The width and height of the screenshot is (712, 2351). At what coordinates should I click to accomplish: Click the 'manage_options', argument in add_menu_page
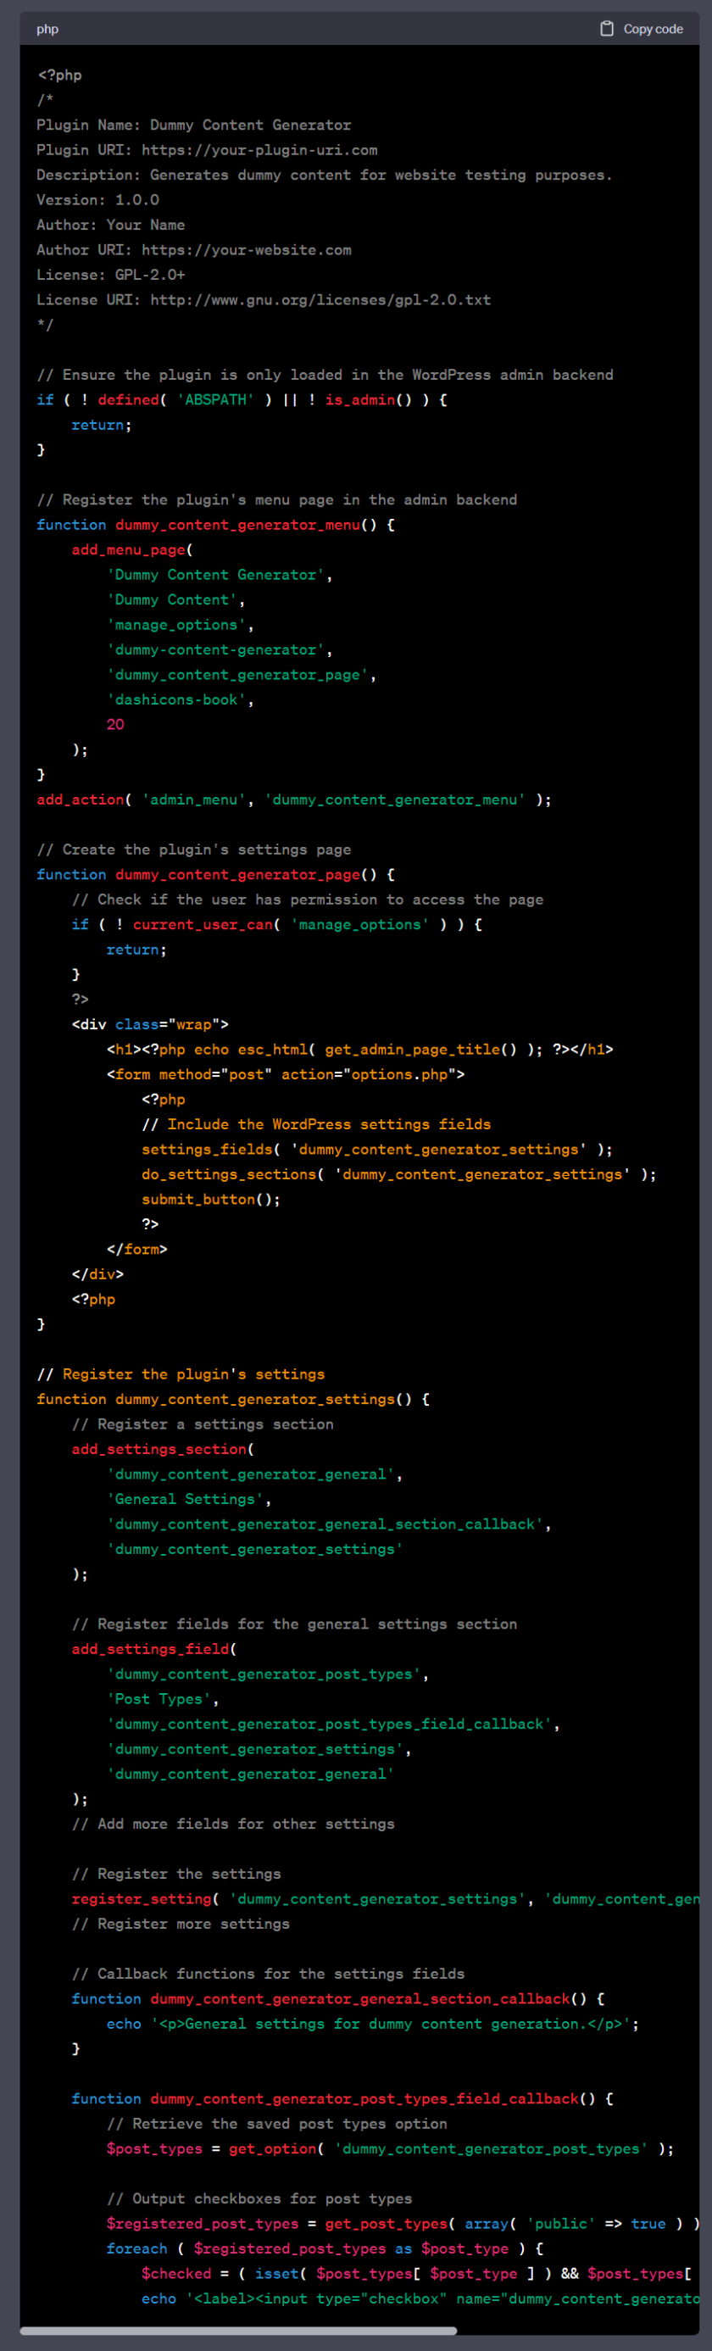[180, 625]
